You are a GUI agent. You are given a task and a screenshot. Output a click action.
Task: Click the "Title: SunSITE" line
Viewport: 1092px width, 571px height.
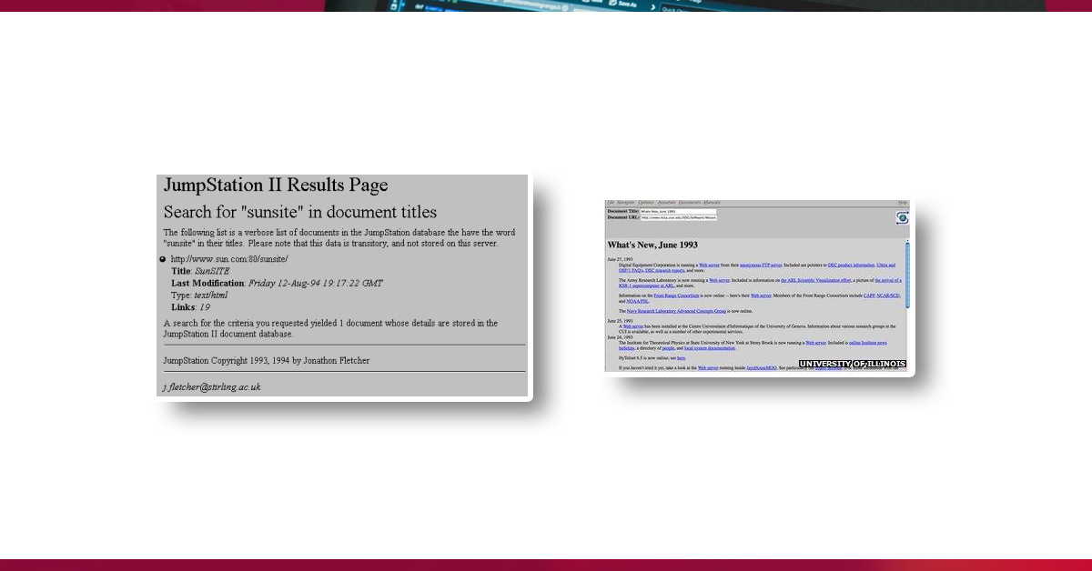click(200, 271)
